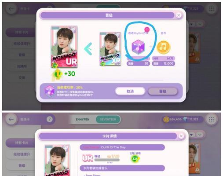Viewport: 223px width, 176px height.
Task: Click the diamond currency icon in lower header
Action: coord(186,119)
